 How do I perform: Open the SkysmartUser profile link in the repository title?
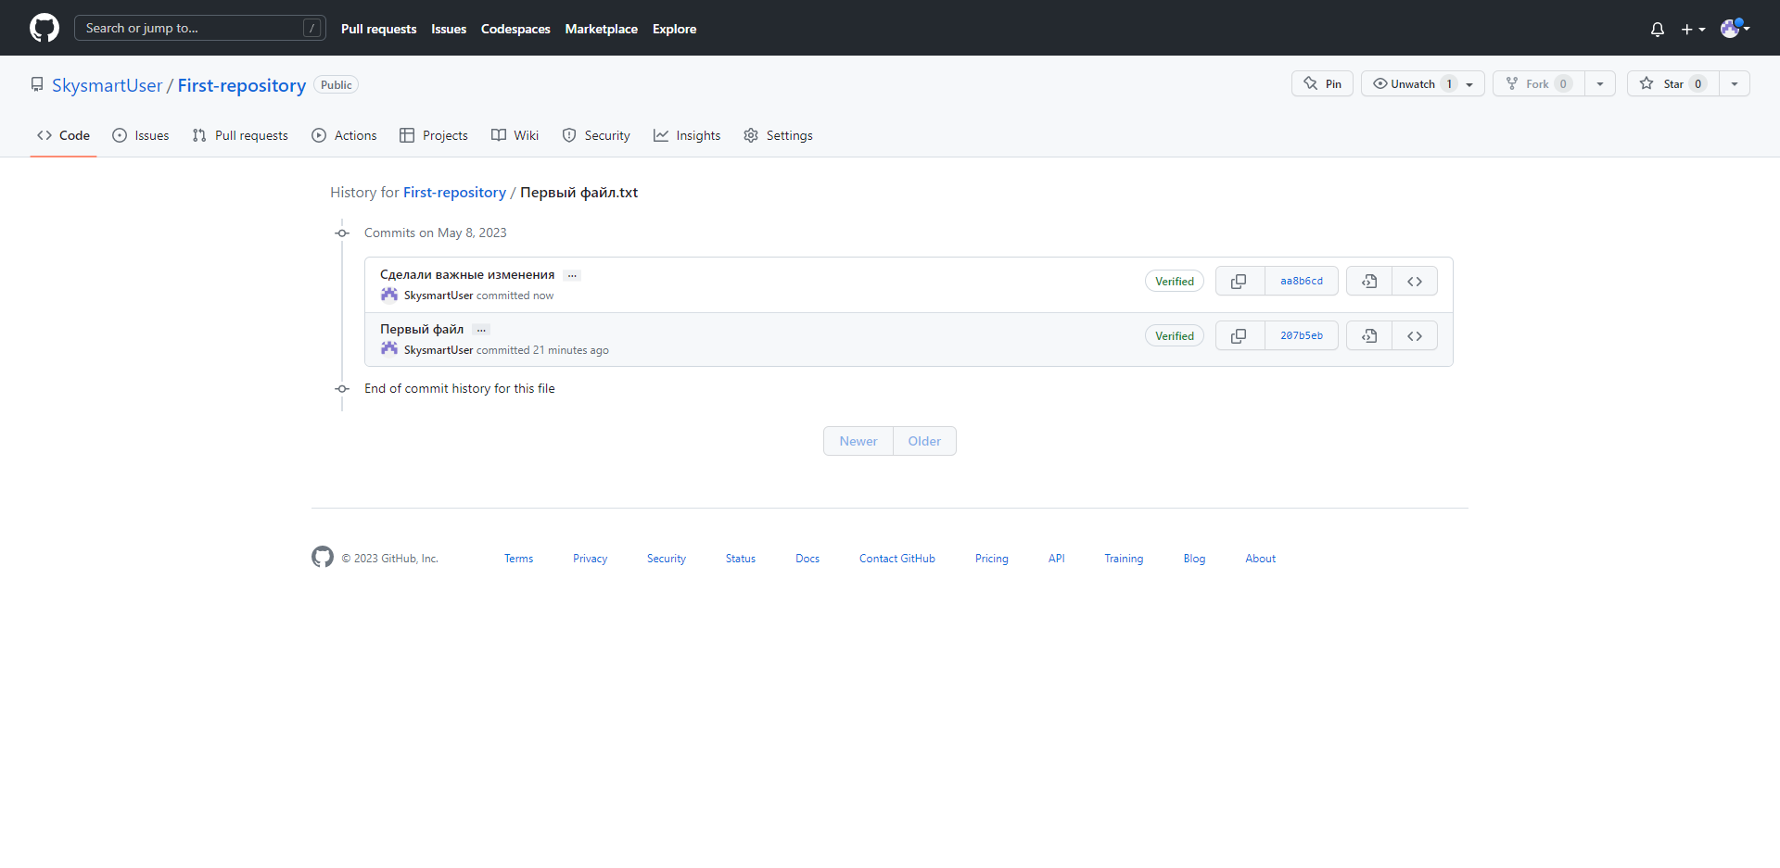point(107,85)
